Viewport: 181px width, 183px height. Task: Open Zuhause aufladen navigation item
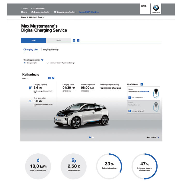coord(41,12)
